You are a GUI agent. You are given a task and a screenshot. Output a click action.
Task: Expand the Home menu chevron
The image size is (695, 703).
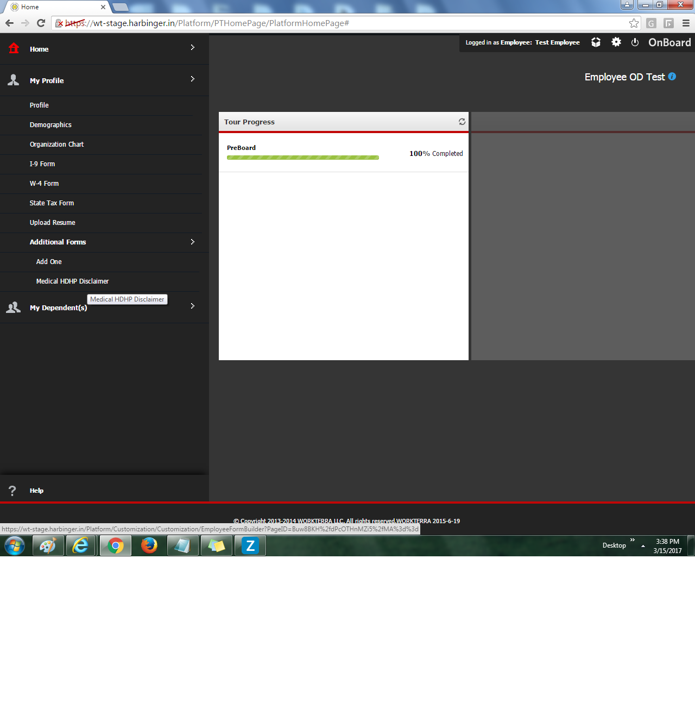(192, 47)
